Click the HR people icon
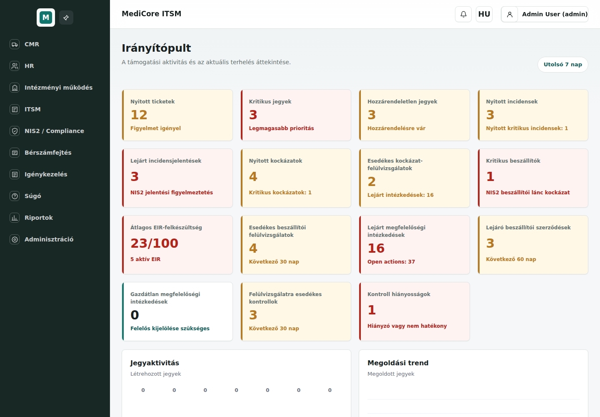This screenshot has width=600, height=417. tap(15, 66)
